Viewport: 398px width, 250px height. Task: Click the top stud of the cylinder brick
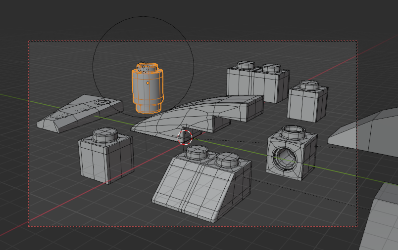(147, 67)
